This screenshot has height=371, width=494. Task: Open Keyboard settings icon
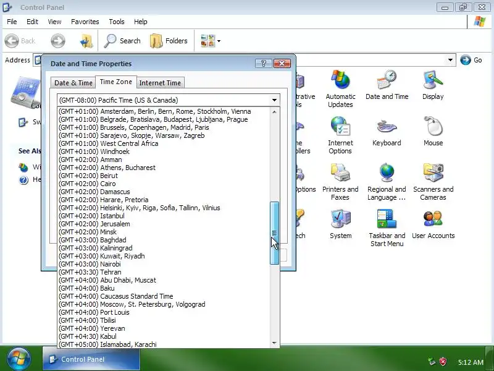click(x=387, y=132)
